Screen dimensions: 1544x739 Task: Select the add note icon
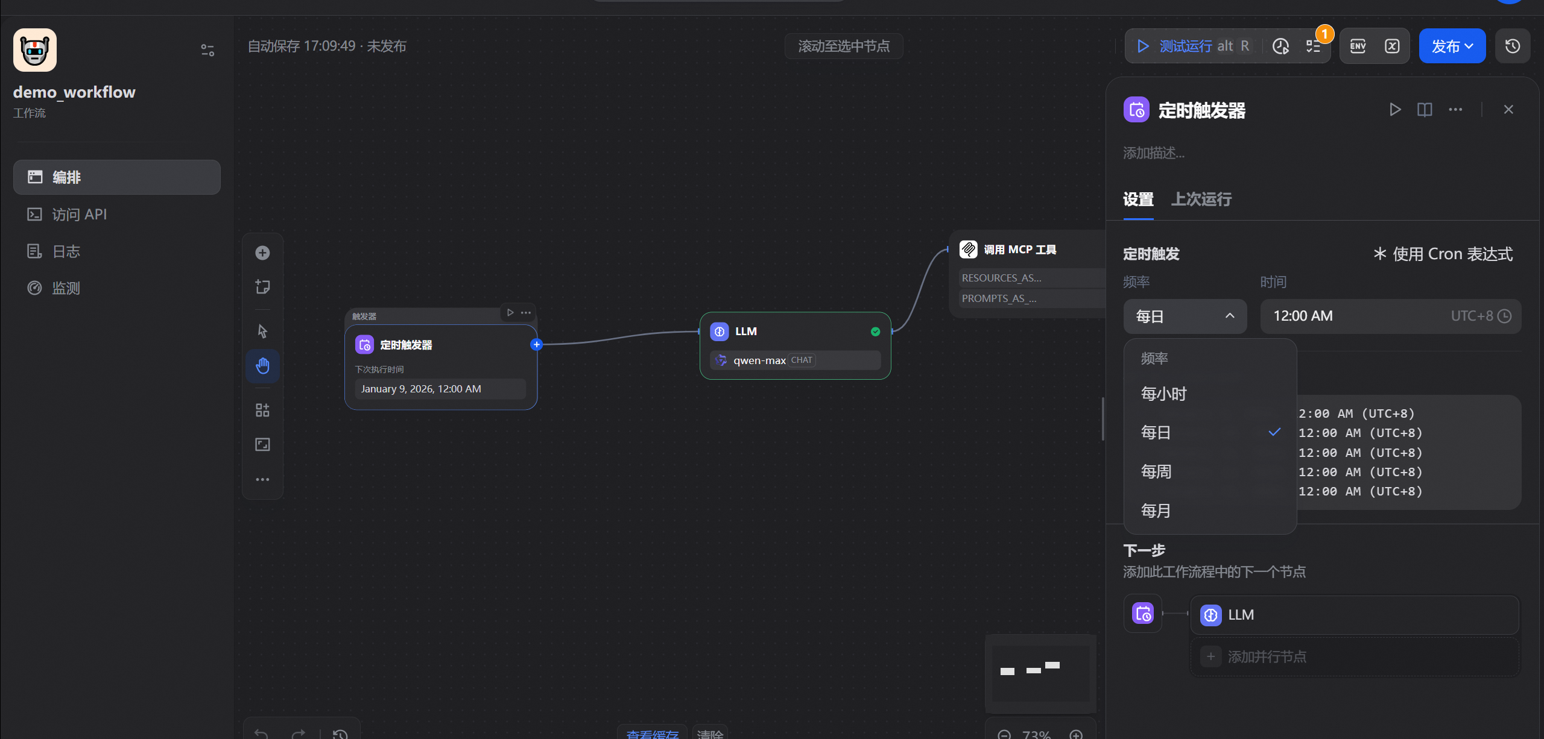(262, 287)
